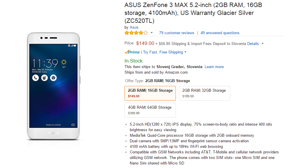
Task: Click the star rating icon
Action: pos(136,33)
